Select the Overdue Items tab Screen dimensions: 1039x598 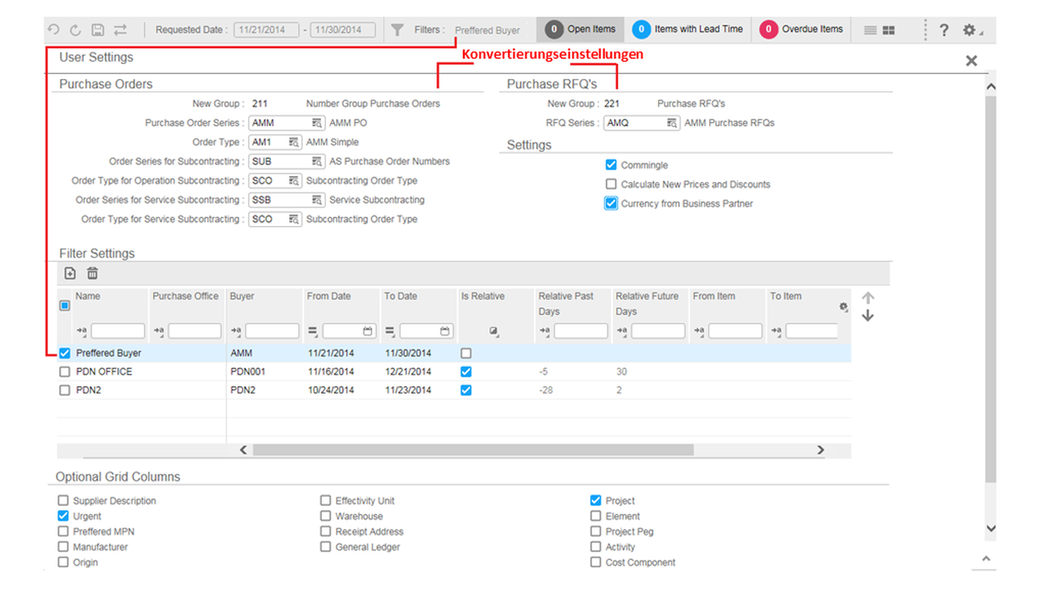point(803,30)
